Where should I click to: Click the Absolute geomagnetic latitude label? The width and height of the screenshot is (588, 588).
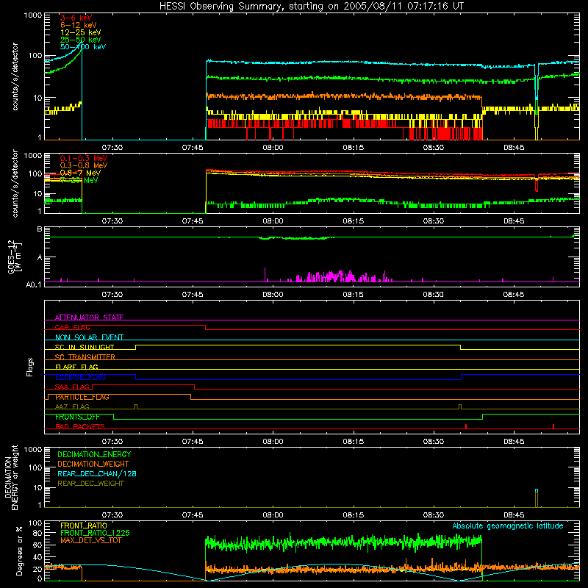(508, 526)
